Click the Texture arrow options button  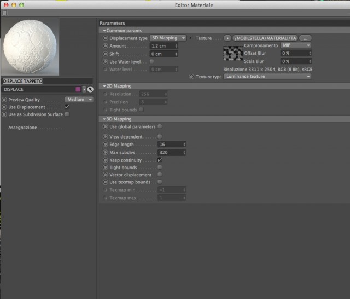(x=227, y=38)
